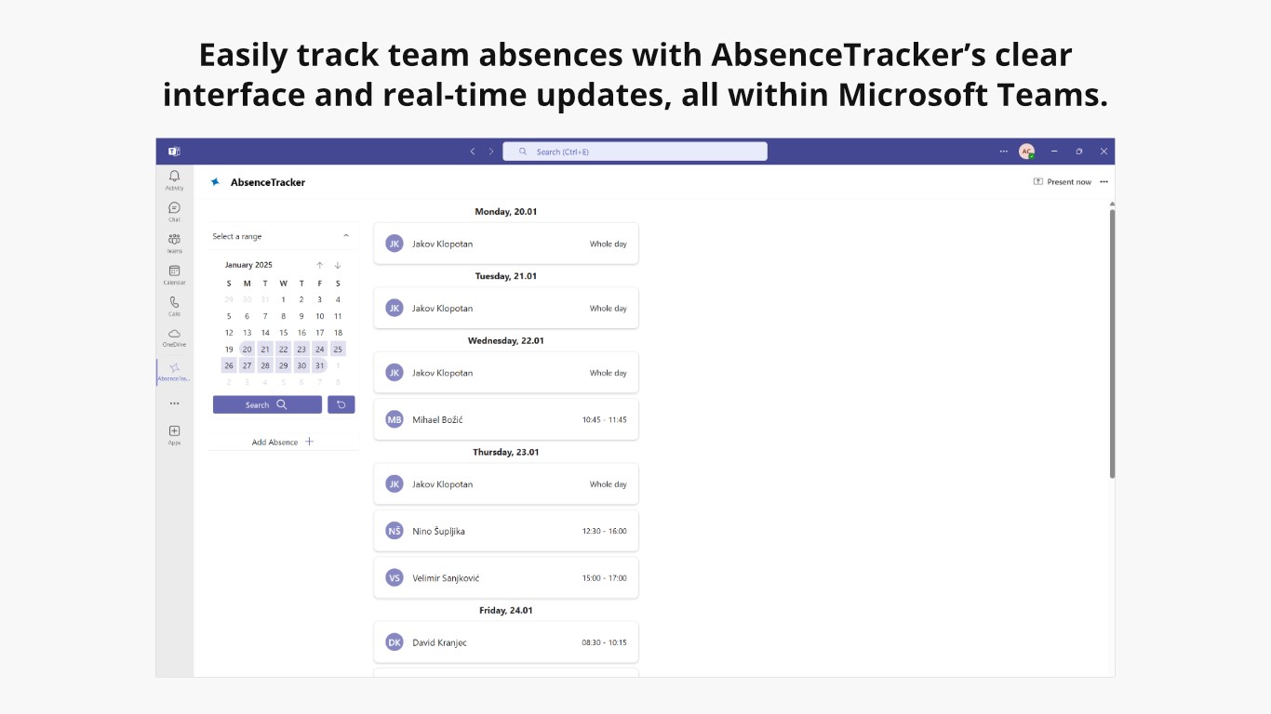The width and height of the screenshot is (1271, 714).
Task: Click the vertical scrollbar of absences list
Action: coord(1113,344)
